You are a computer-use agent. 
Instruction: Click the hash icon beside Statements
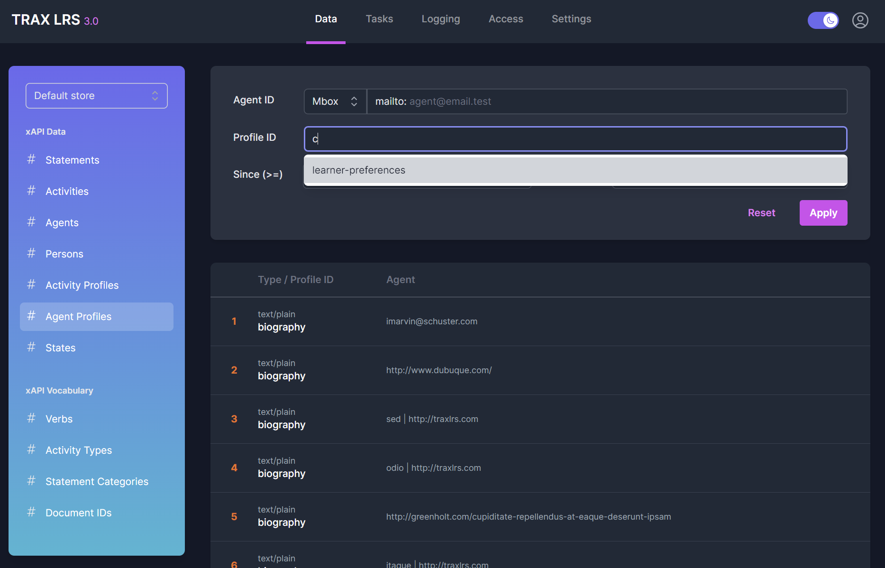[x=31, y=160]
